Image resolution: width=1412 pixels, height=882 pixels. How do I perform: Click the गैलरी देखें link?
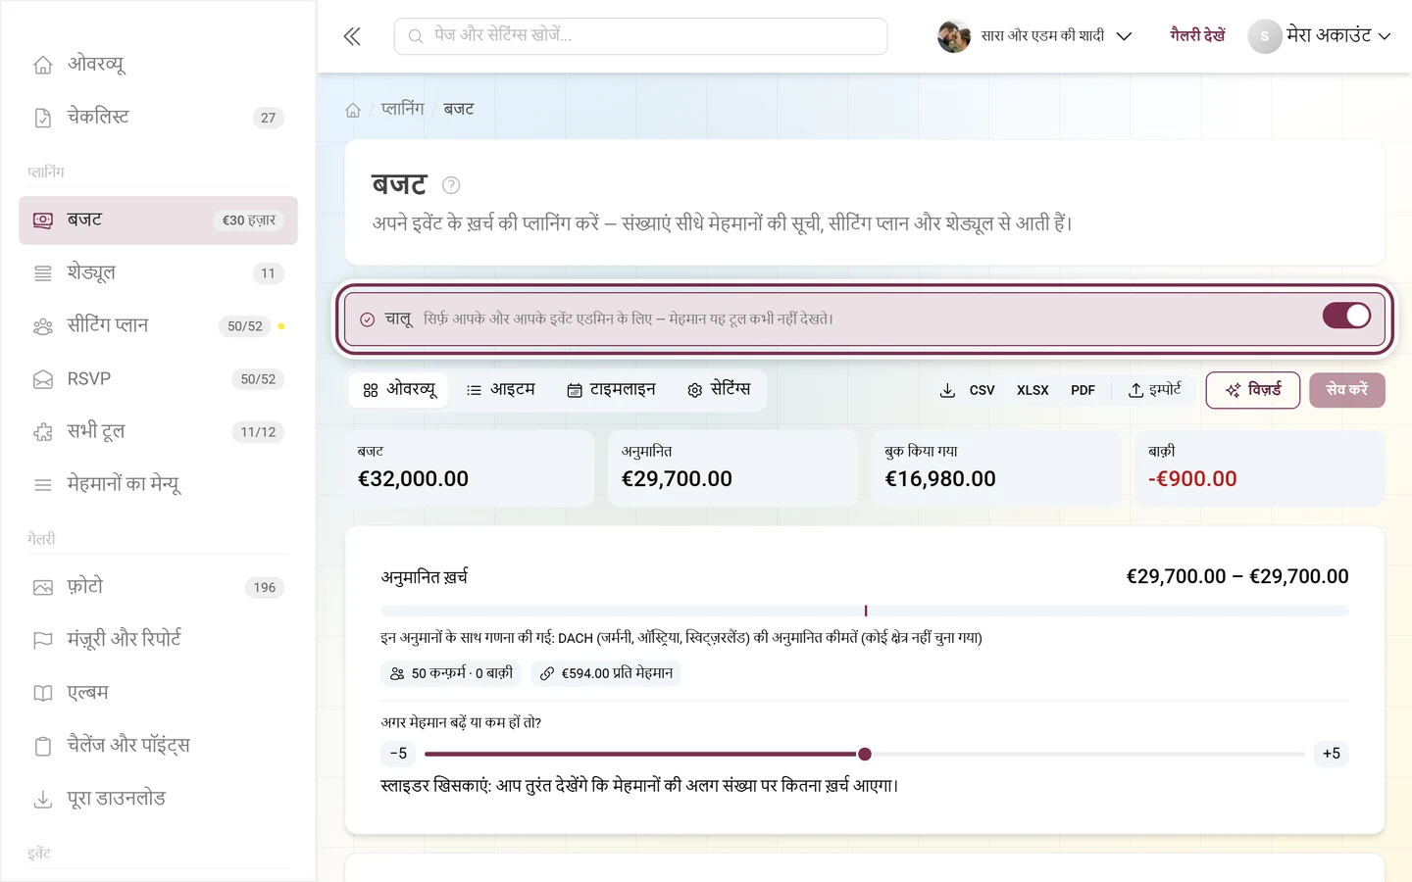click(1197, 36)
